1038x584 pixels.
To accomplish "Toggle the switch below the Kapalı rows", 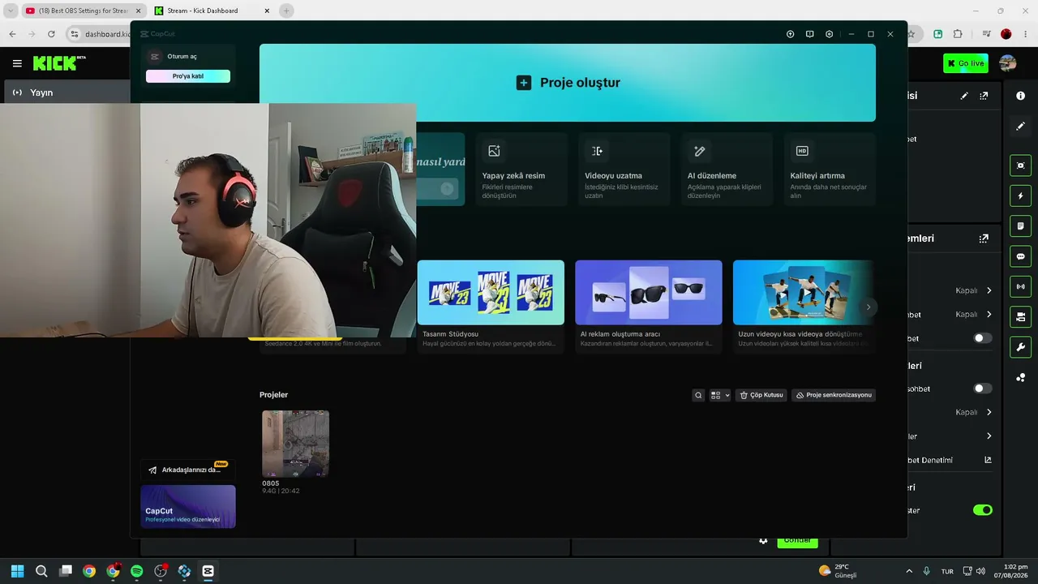I will [983, 338].
